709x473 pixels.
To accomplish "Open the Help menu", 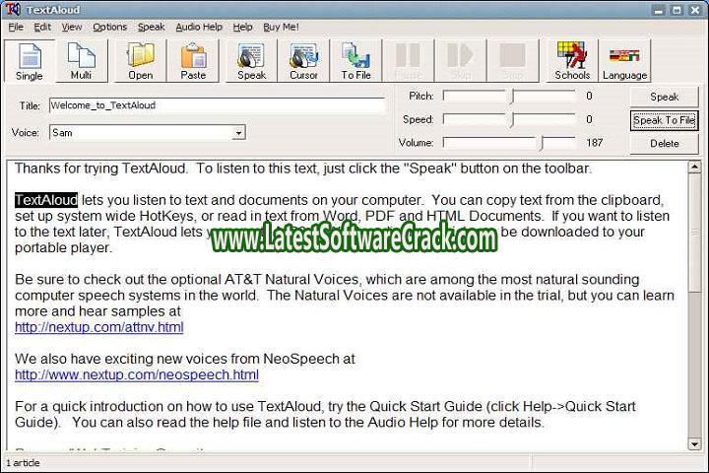I will coord(243,28).
